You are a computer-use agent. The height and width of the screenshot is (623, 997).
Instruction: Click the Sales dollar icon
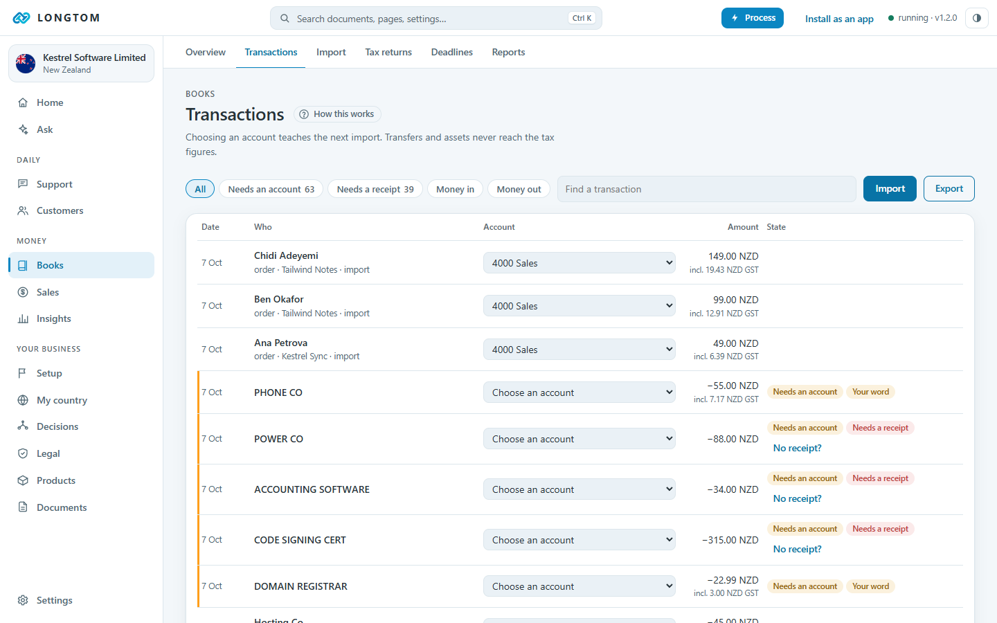pyautogui.click(x=23, y=292)
